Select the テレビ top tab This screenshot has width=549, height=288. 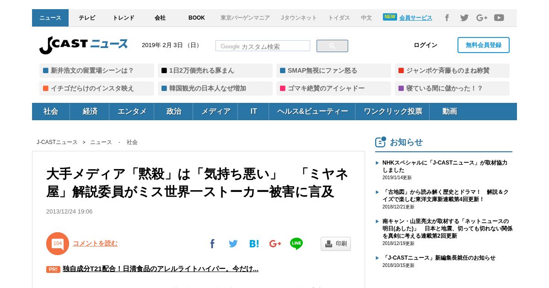[87, 18]
